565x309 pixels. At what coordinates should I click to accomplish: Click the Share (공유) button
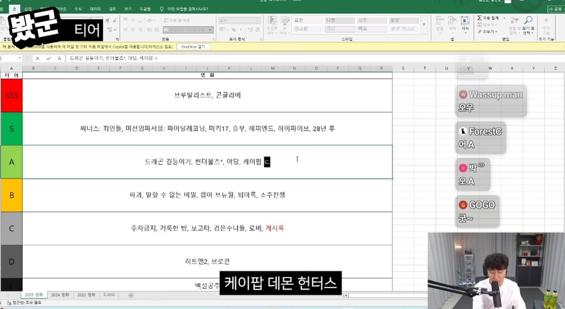[x=556, y=9]
